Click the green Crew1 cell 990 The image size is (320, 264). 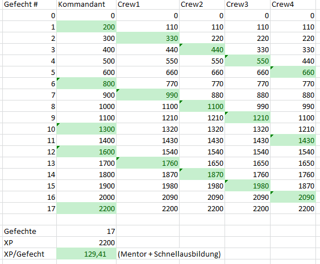(x=148, y=95)
